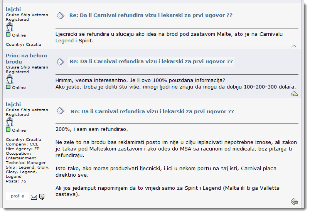Click the envelope email icon next to profile
Screen dimensions: 310x214
click(x=34, y=197)
